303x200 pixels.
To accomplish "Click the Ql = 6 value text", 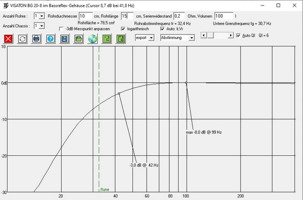I will [263, 35].
